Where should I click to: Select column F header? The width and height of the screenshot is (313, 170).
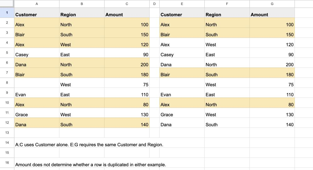point(227,4)
